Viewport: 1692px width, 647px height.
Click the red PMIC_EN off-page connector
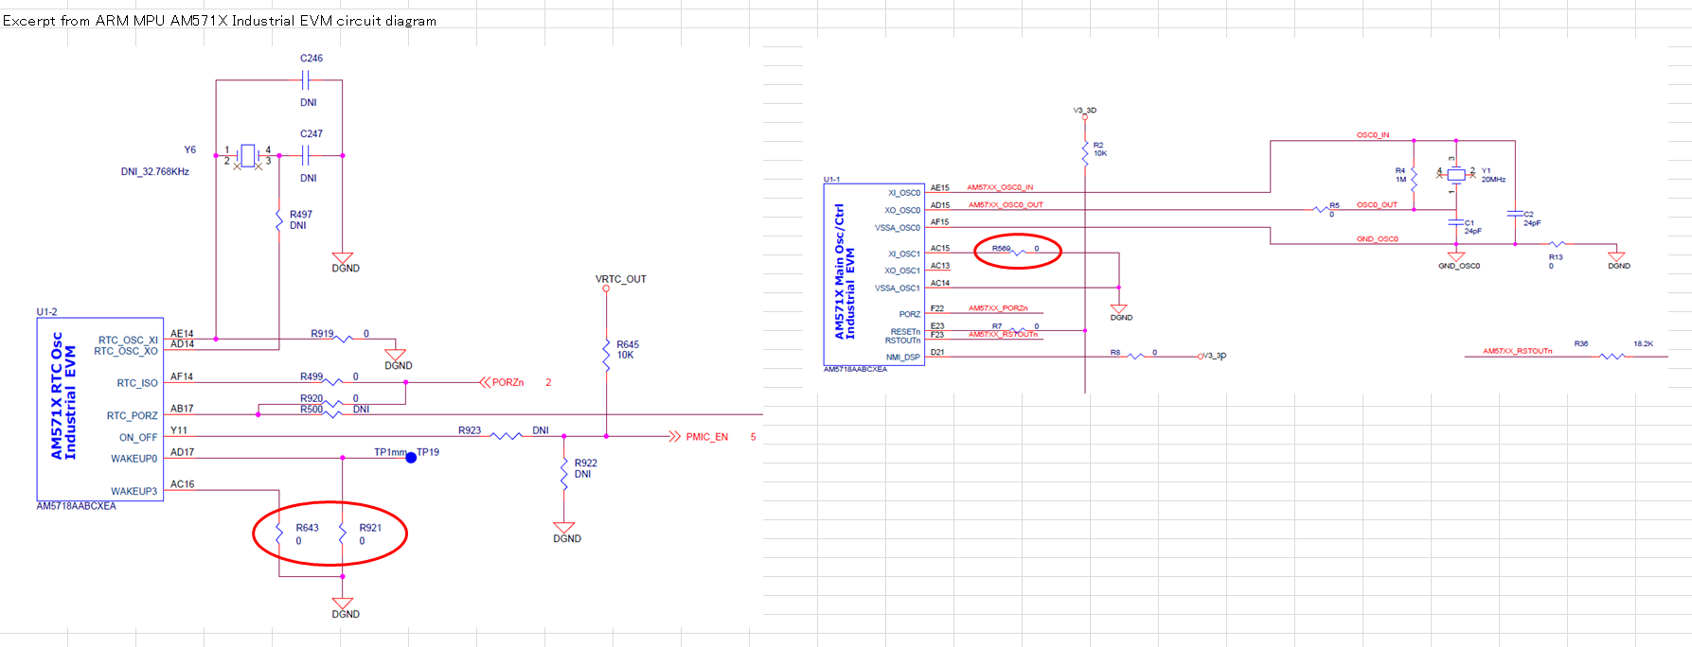click(699, 436)
